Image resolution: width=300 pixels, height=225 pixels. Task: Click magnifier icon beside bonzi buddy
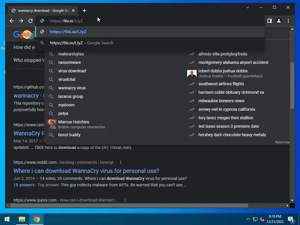tap(51, 135)
